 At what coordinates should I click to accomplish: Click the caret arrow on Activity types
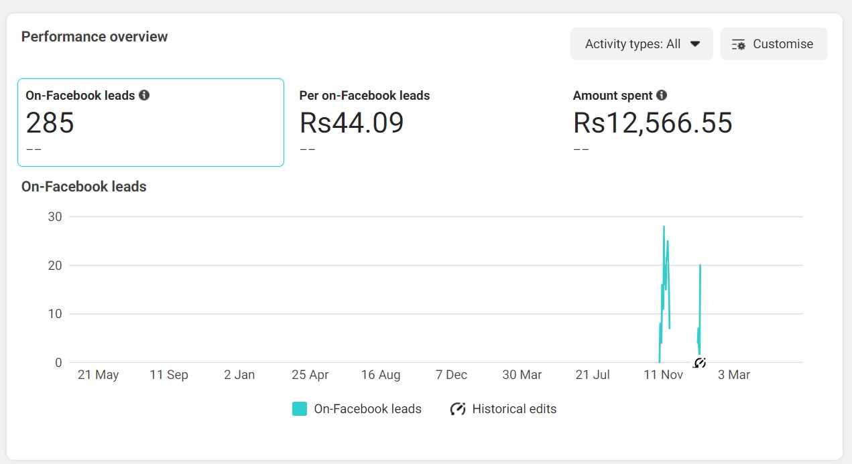tap(695, 44)
